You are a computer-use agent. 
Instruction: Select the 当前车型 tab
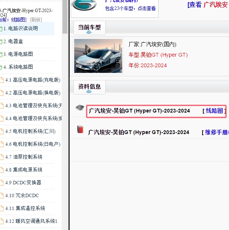click(x=89, y=28)
